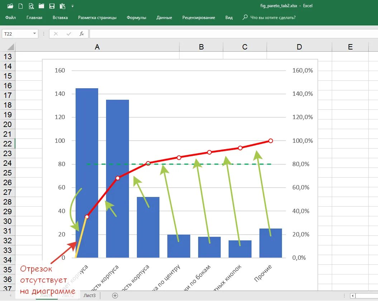Create a new blank workbook via page icon
The image size is (378, 301).
pos(21,6)
